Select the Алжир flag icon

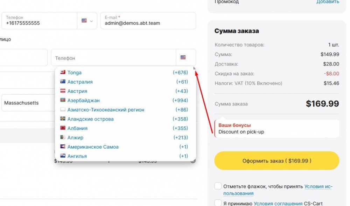[x=63, y=138]
